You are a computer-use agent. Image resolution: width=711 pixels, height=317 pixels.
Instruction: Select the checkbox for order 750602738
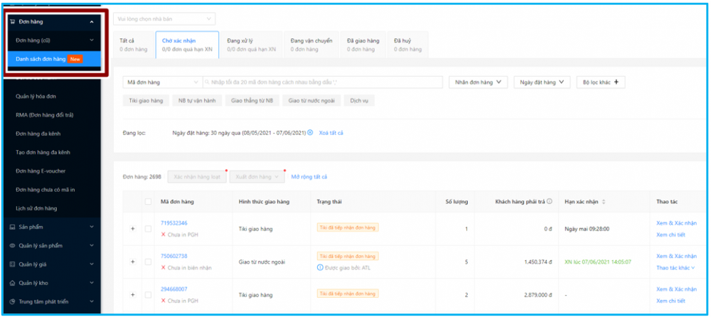pyautogui.click(x=148, y=262)
